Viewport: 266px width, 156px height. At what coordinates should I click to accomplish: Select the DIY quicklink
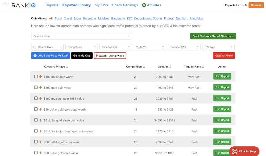[130, 18]
